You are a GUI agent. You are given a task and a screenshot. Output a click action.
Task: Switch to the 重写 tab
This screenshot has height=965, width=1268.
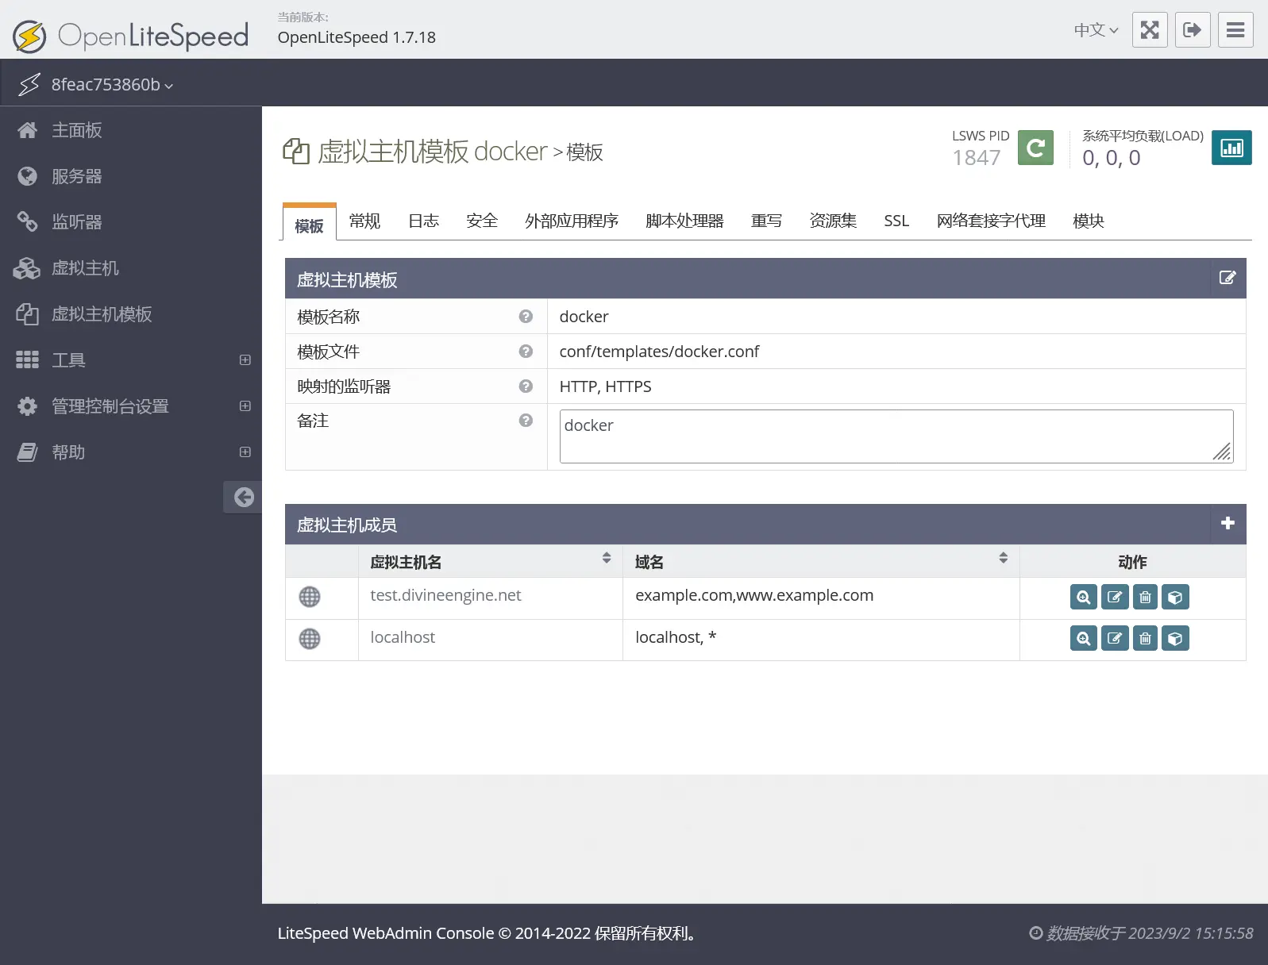pos(766,221)
